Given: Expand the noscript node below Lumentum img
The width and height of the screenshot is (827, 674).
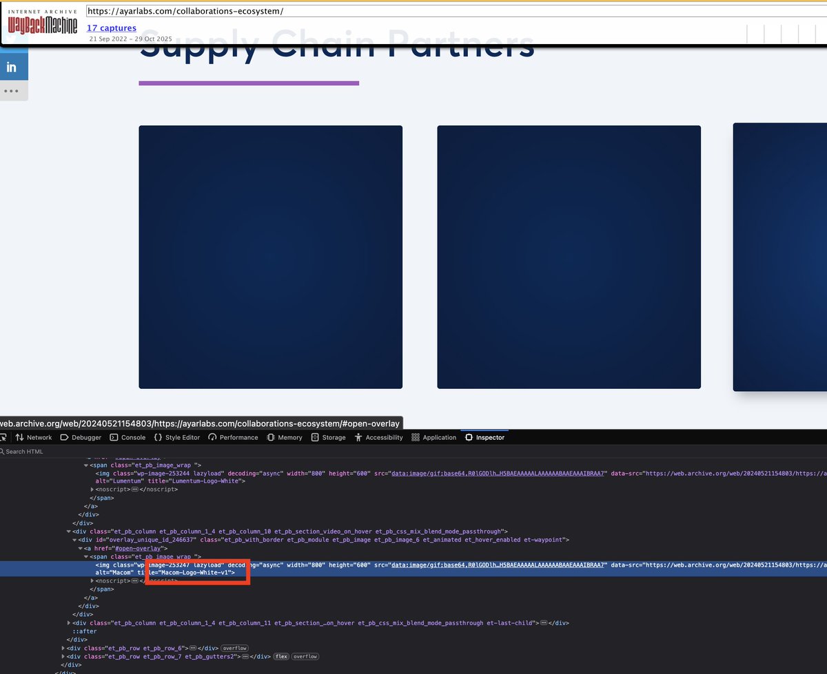Looking at the screenshot, I should click(x=92, y=489).
